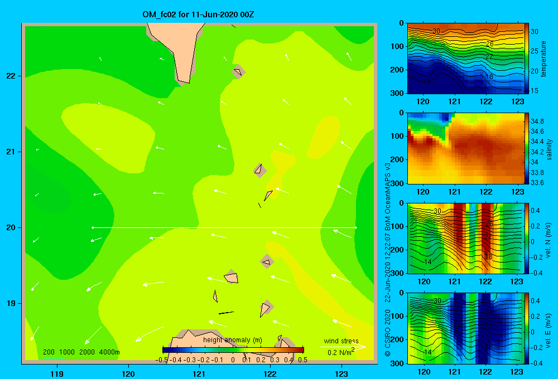Viewport: 558px width, 379px height.
Task: Click the latitude 20 label on main map
Action: point(11,227)
